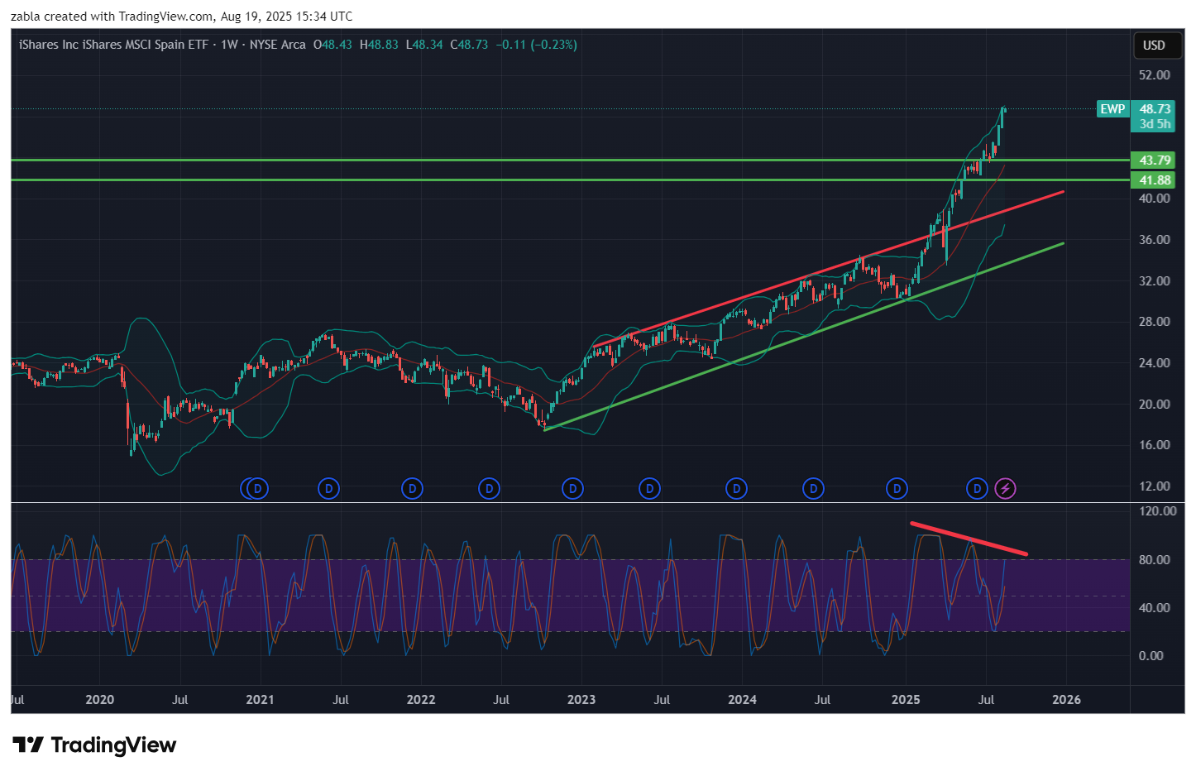Image resolution: width=1196 pixels, height=776 pixels.
Task: Select the red divergence trendline on the oscillator
Action: 969,539
